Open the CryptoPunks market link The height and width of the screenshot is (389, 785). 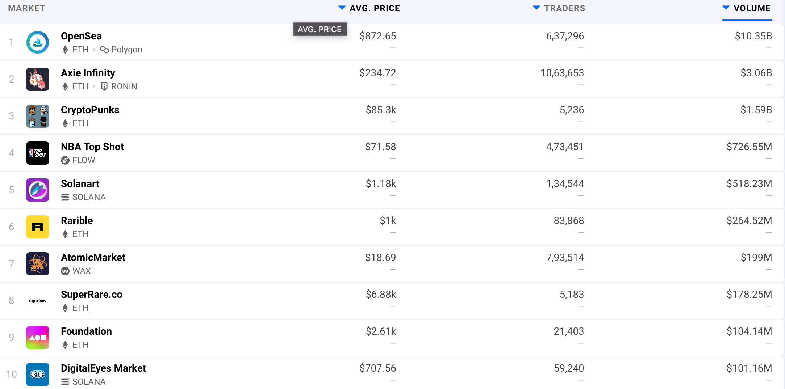pos(90,110)
